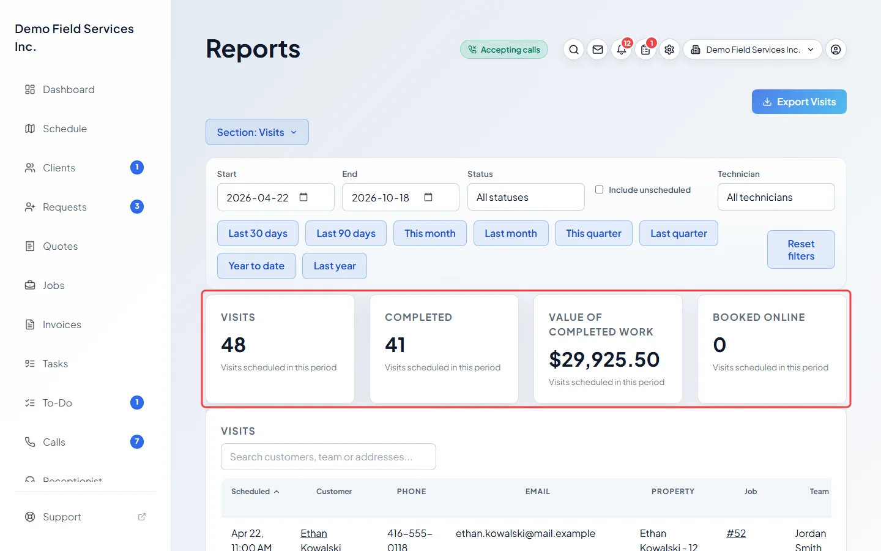Open the user profile avatar icon
The width and height of the screenshot is (881, 551).
point(836,50)
